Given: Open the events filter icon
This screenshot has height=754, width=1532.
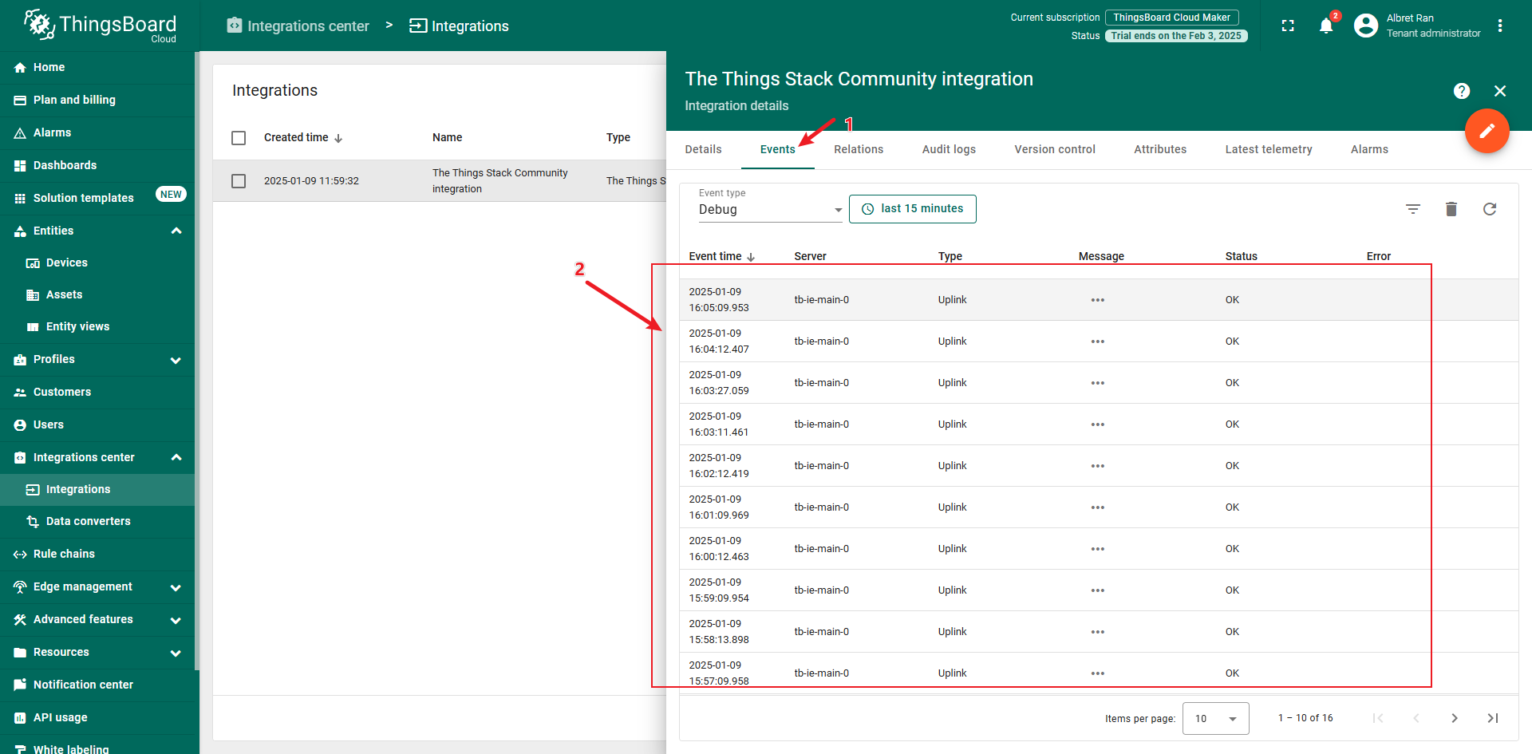Looking at the screenshot, I should 1413,209.
